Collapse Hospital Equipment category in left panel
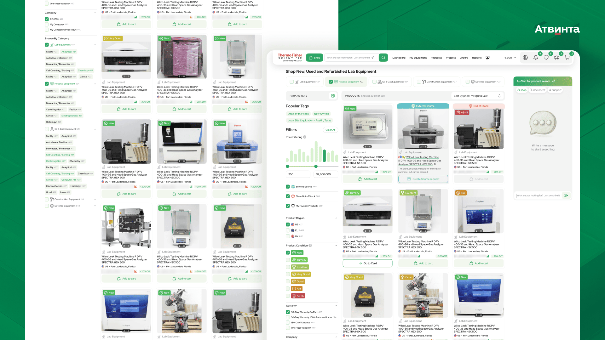 tap(95, 84)
